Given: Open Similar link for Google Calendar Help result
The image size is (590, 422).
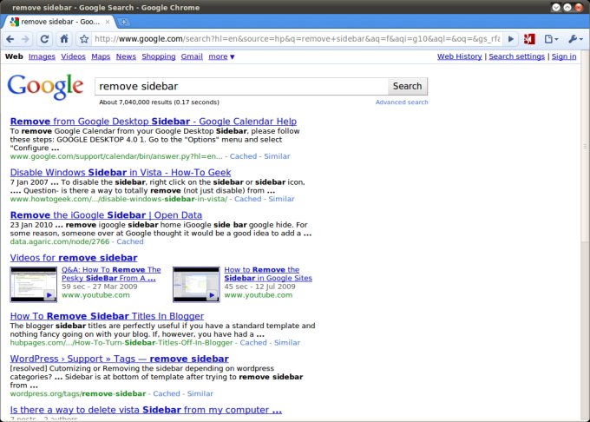Looking at the screenshot, I should pos(277,156).
